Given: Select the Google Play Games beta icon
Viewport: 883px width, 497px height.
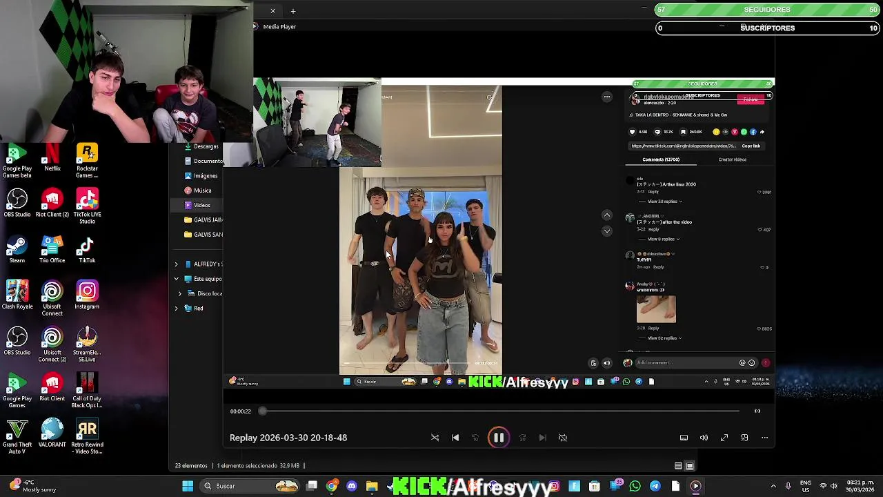Looking at the screenshot, I should click(x=17, y=161).
